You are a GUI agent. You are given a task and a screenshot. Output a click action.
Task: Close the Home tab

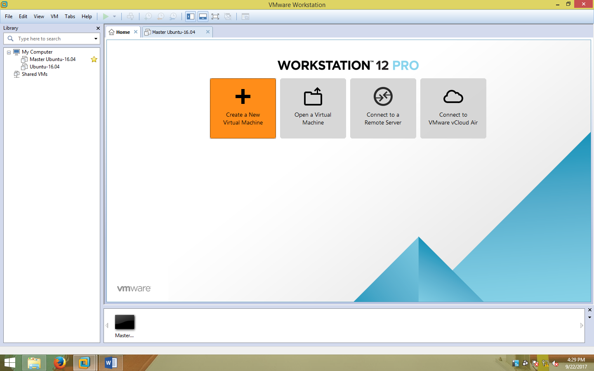click(136, 32)
